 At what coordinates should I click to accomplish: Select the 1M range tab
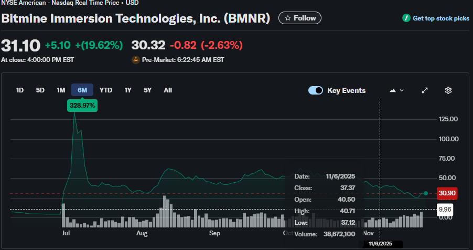(61, 90)
